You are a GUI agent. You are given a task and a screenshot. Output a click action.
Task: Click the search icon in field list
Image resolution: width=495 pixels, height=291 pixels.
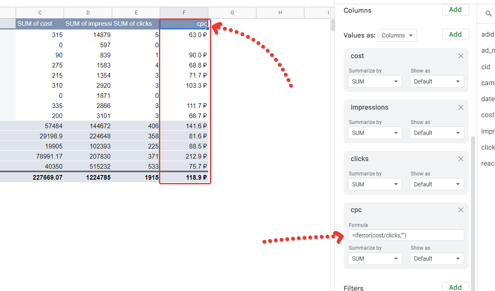point(488,13)
